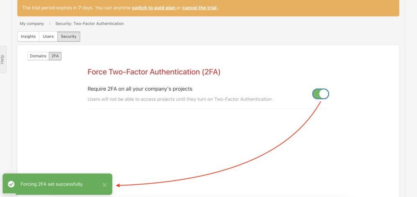Click the Forcing 2FA set successfully message

[x=52, y=184]
